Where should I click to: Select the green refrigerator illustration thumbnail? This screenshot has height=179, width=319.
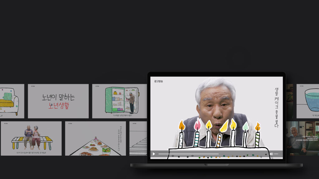click(x=119, y=101)
